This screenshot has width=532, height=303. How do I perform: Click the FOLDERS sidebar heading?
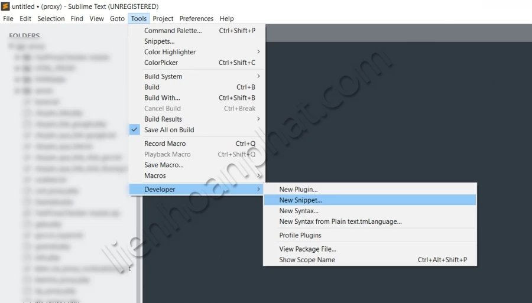coord(24,35)
